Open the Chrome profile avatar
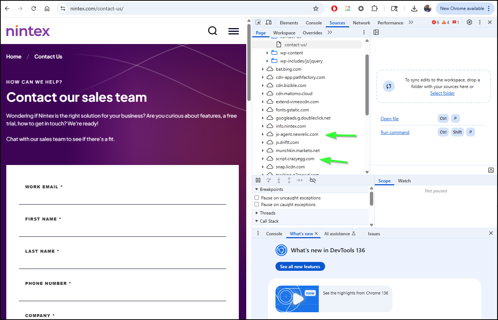The width and height of the screenshot is (498, 320). (428, 9)
